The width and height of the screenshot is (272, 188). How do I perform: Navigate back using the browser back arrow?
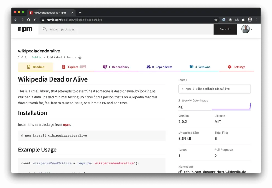tap(16, 20)
